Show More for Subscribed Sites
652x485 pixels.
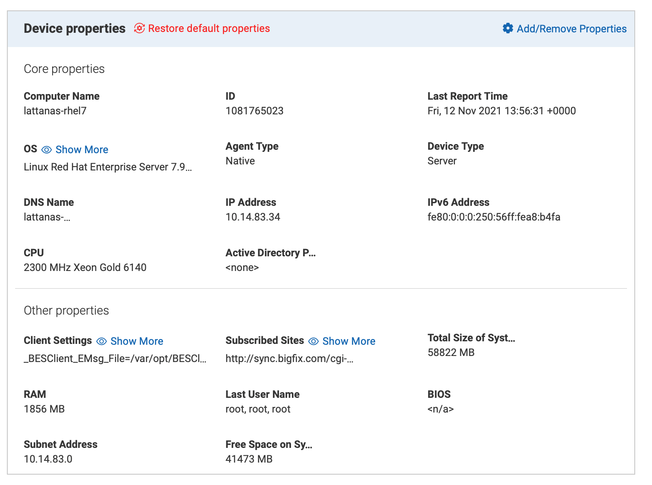348,341
